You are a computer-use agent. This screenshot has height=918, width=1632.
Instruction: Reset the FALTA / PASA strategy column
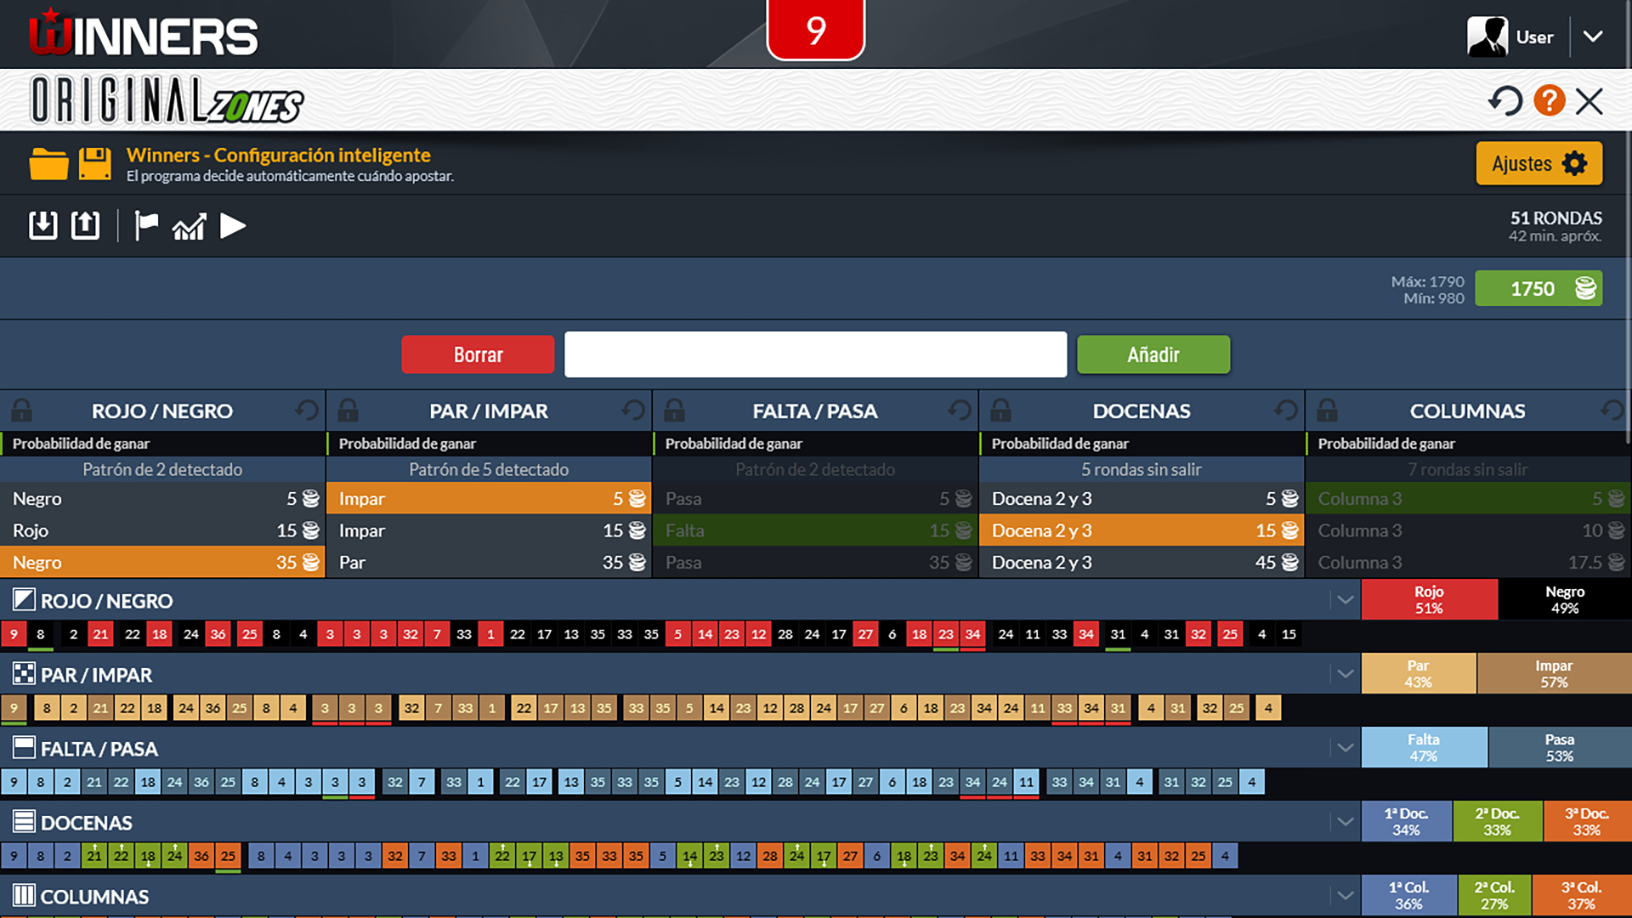pos(960,411)
